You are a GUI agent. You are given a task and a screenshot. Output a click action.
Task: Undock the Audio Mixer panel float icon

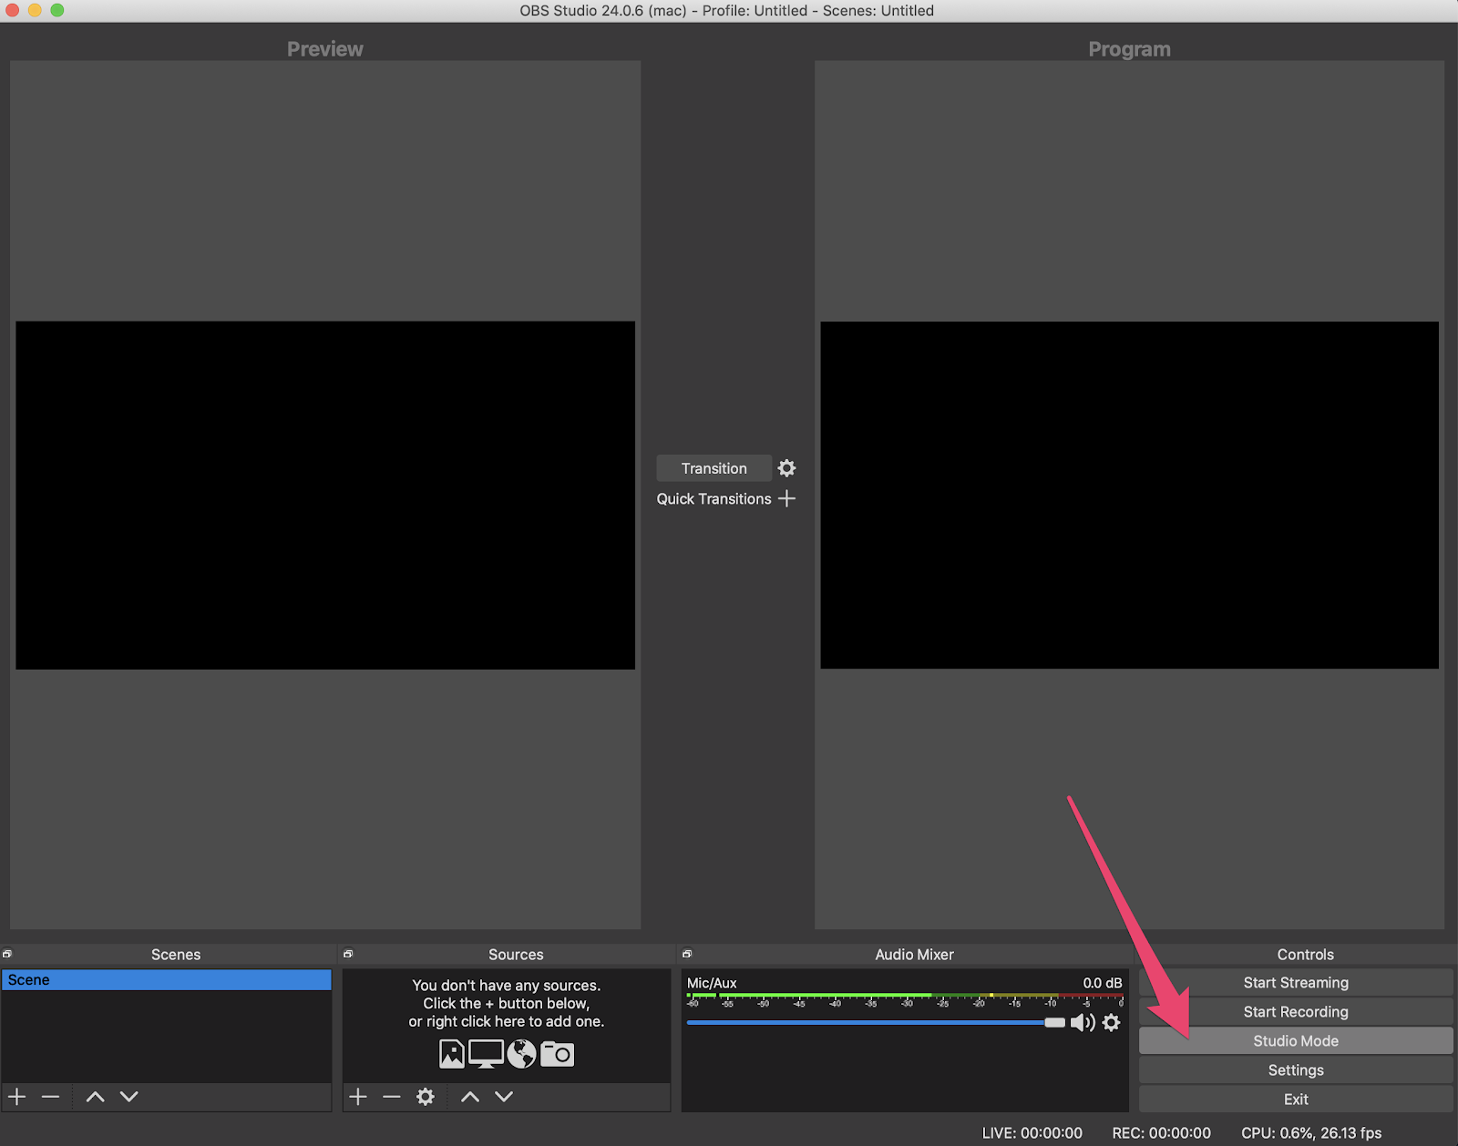point(687,954)
